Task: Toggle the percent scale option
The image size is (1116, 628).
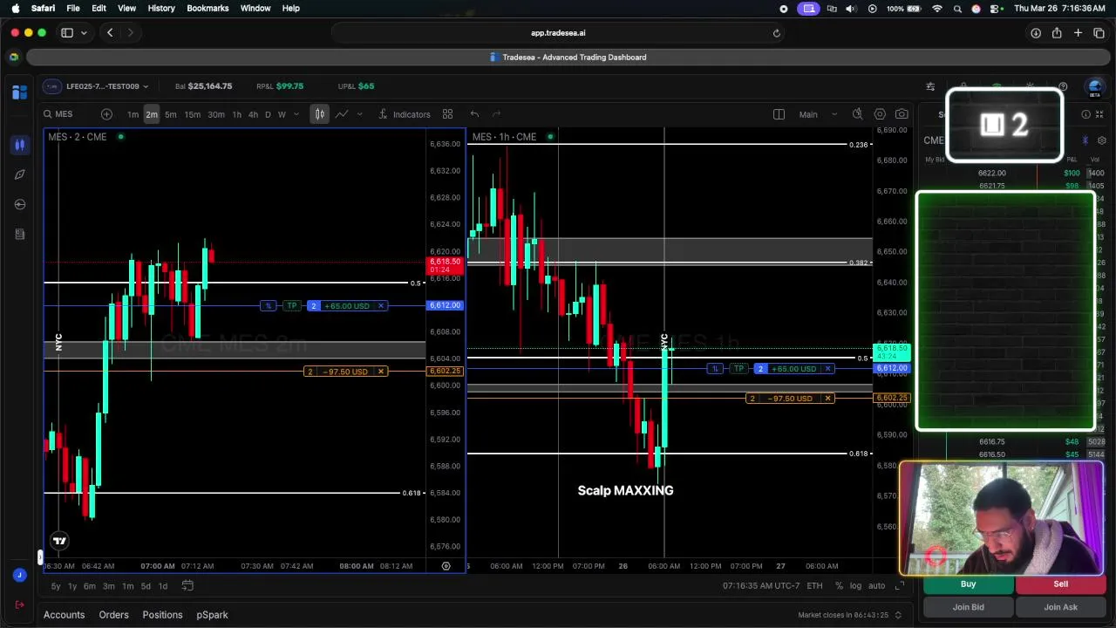Action: (x=839, y=586)
